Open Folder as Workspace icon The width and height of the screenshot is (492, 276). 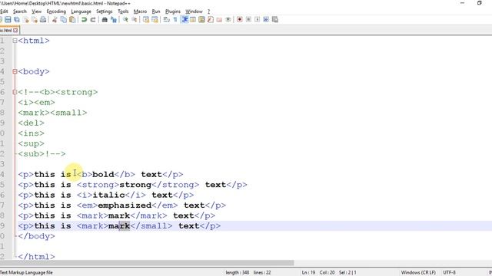[x=219, y=20]
